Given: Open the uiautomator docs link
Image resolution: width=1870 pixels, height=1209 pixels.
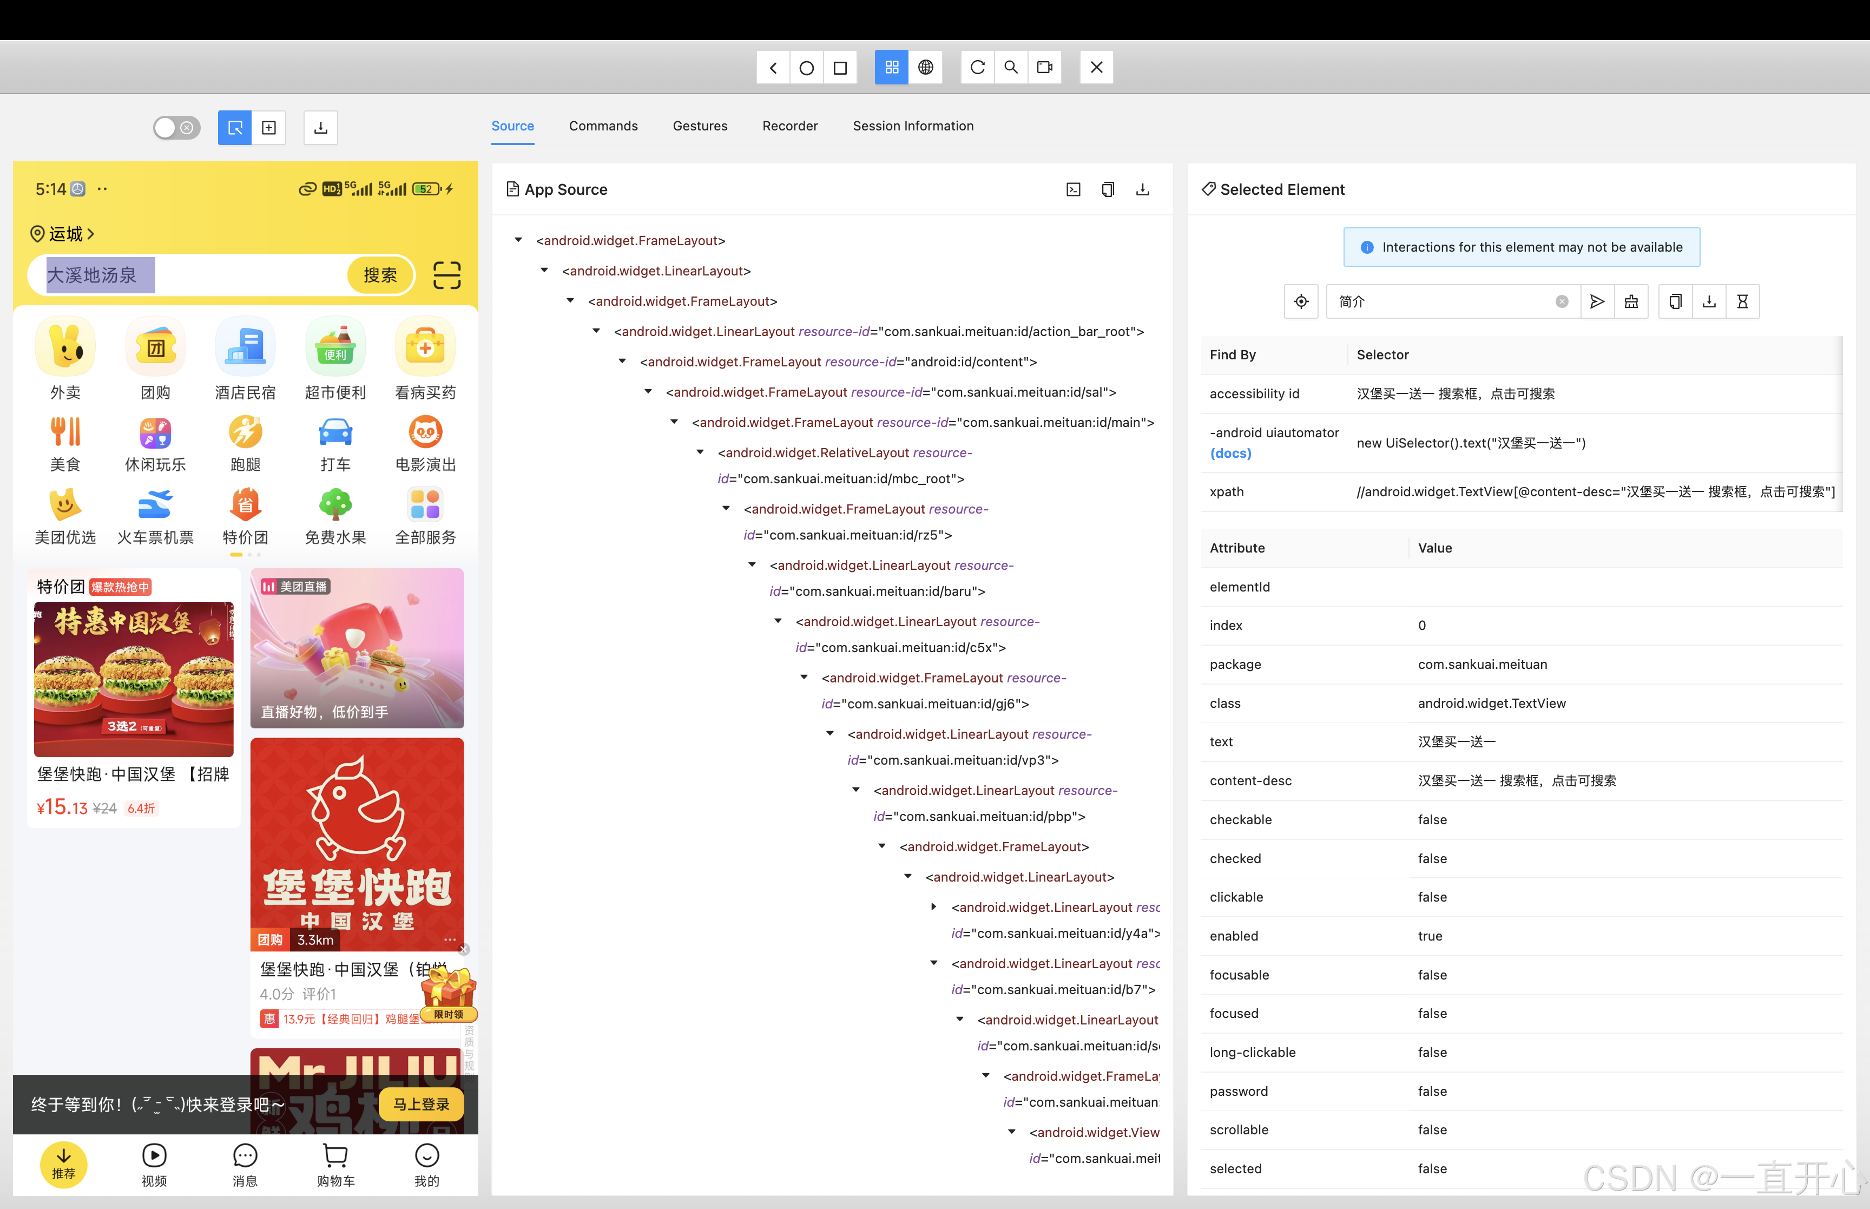Looking at the screenshot, I should coord(1230,453).
